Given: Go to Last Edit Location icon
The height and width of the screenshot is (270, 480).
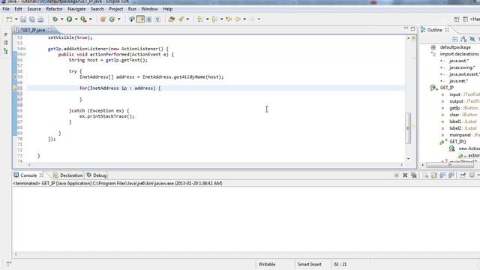Looking at the screenshot, I should 229,19.
